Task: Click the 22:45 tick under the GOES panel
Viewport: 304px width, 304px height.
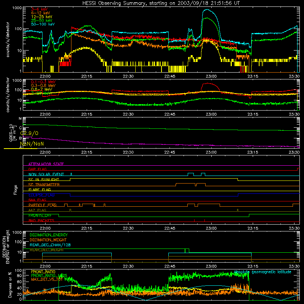Action: point(169,152)
